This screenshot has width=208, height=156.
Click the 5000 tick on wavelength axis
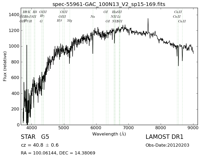tap(64, 128)
